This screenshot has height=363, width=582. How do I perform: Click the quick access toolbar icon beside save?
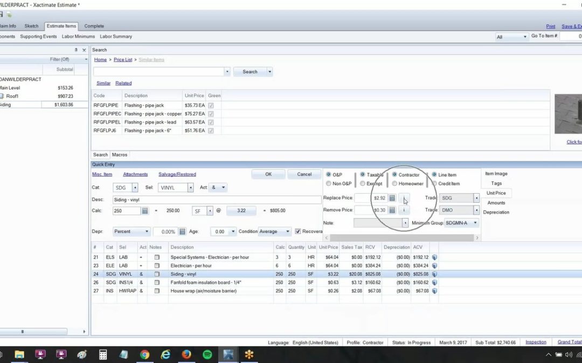click(x=9, y=15)
